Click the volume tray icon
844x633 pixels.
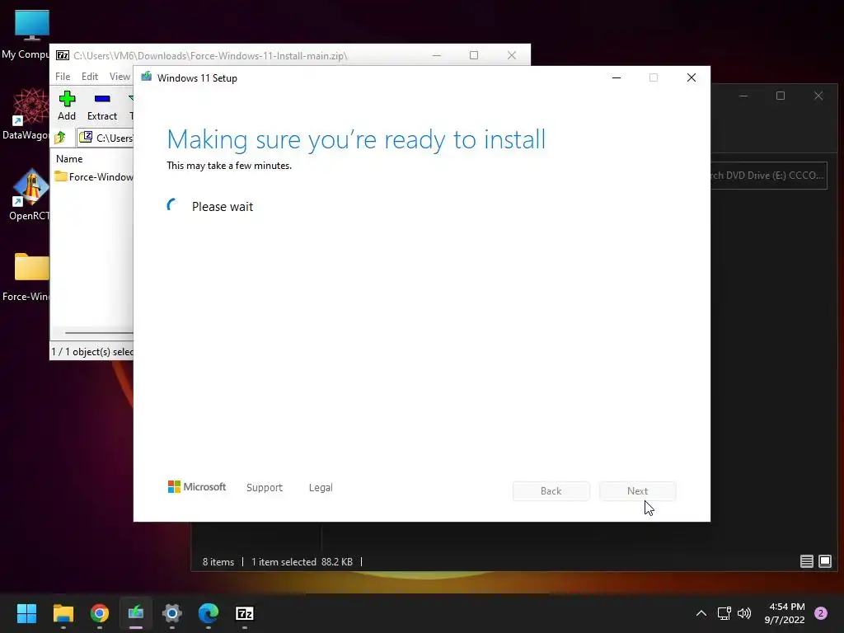744,613
